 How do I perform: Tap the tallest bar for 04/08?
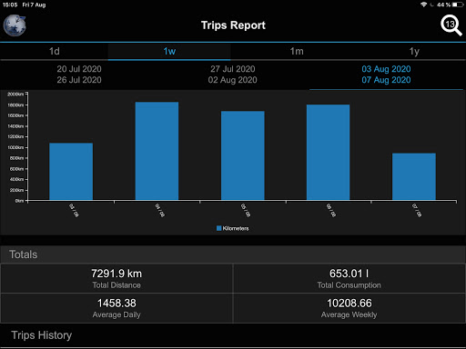point(157,151)
